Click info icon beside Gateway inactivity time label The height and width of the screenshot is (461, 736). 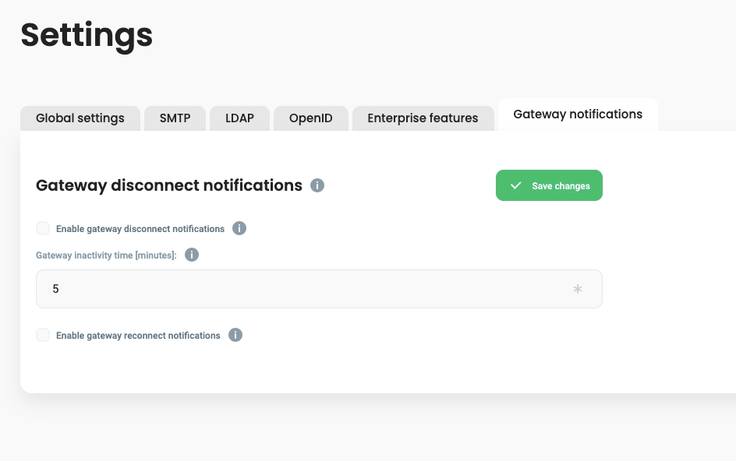coord(192,255)
